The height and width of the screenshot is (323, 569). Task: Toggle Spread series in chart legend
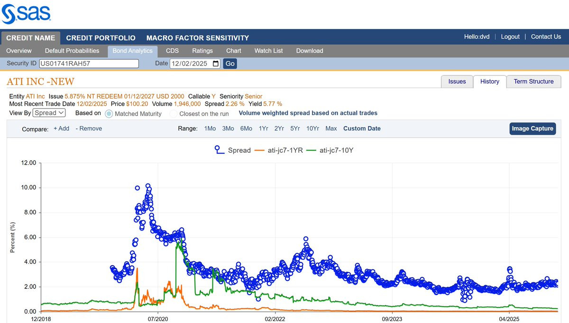click(232, 150)
